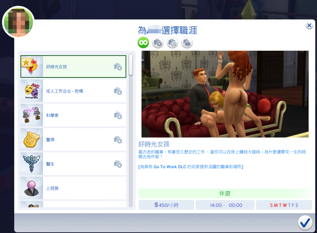
Task: Click active-career briefcase icon in 科學家 row
Action: (x=118, y=115)
